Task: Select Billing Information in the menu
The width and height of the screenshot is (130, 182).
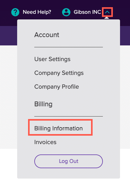Action: click(59, 128)
